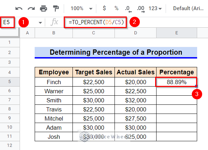Image resolution: width=208 pixels, height=150 pixels.
Task: Select row 5 header
Action: [10, 82]
